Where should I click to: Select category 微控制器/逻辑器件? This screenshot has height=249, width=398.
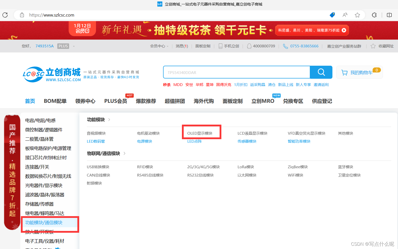(44, 130)
